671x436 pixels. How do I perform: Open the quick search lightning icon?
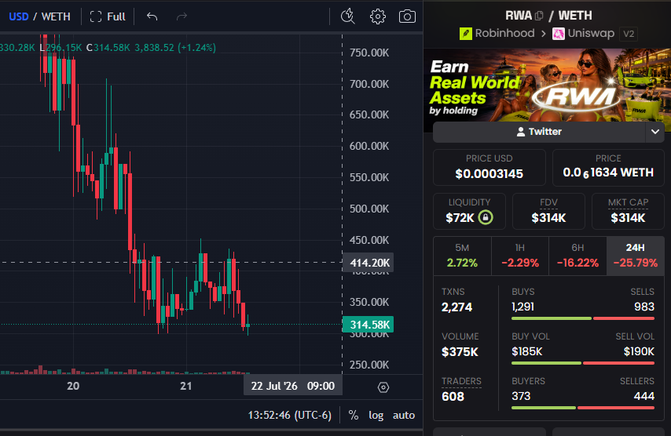(347, 16)
